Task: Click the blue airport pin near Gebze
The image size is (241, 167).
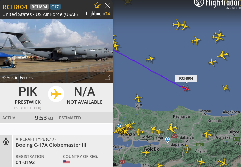Action: tap(120, 126)
